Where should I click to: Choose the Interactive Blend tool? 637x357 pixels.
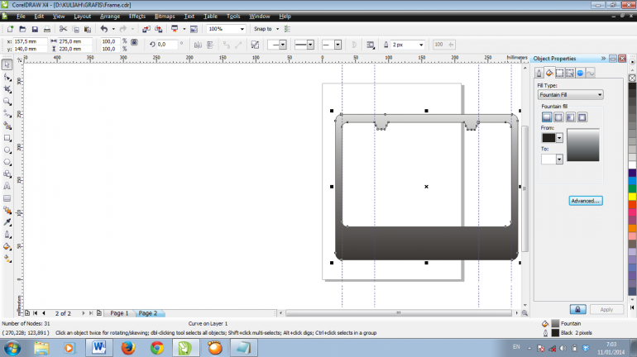(7, 210)
